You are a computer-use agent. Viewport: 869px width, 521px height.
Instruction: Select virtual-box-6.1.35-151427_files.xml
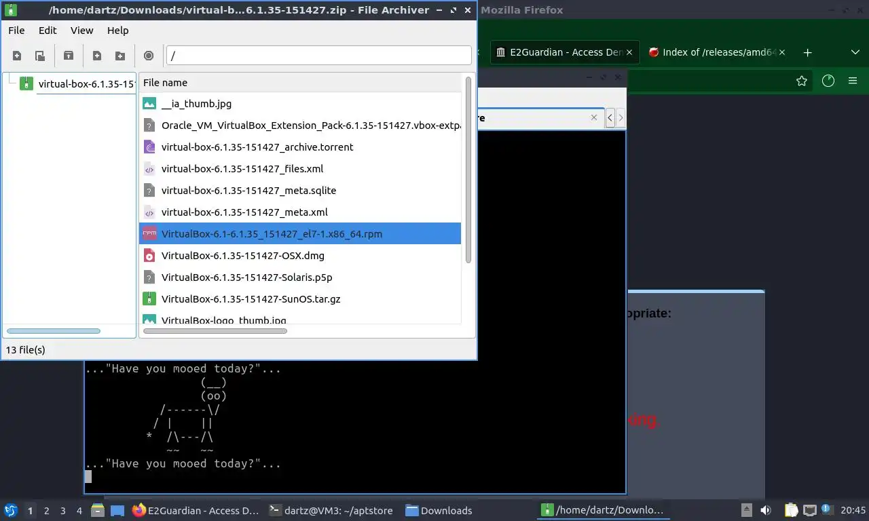click(300, 169)
